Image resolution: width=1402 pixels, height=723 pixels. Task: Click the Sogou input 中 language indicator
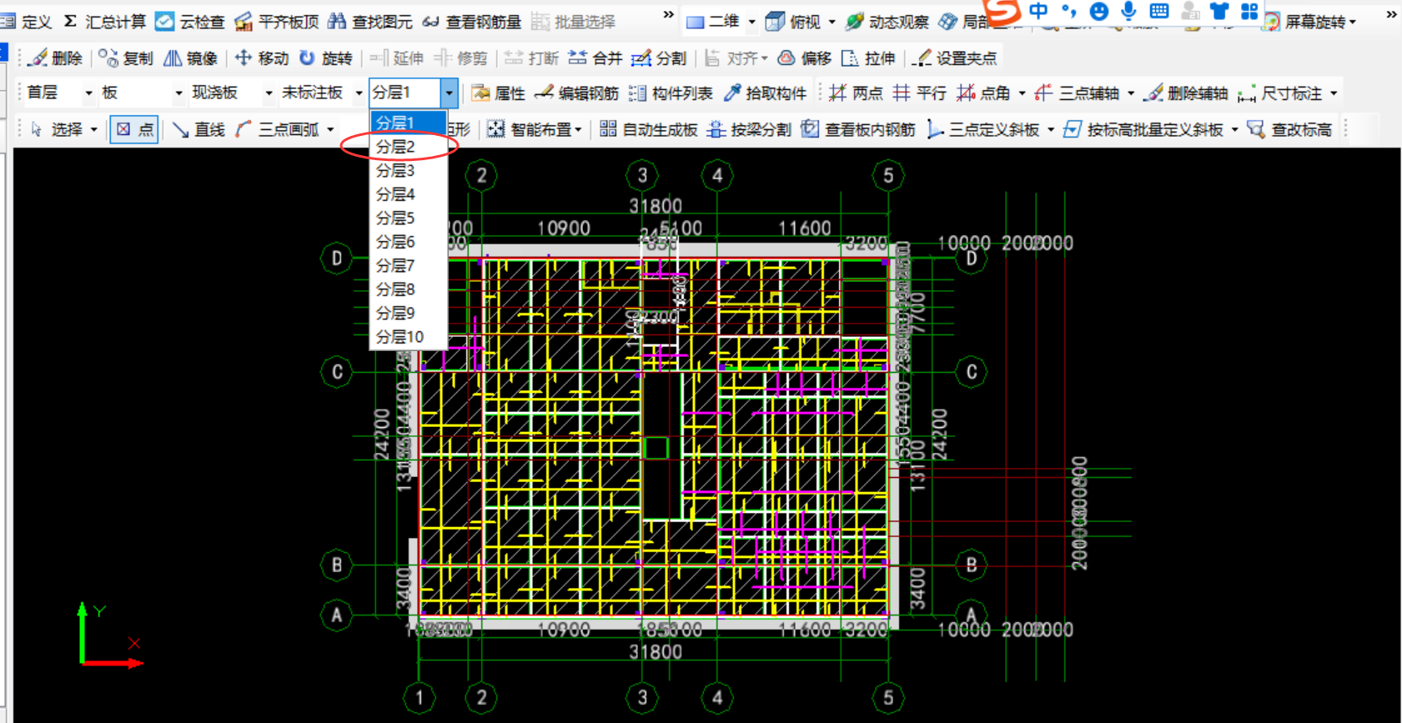[1038, 11]
